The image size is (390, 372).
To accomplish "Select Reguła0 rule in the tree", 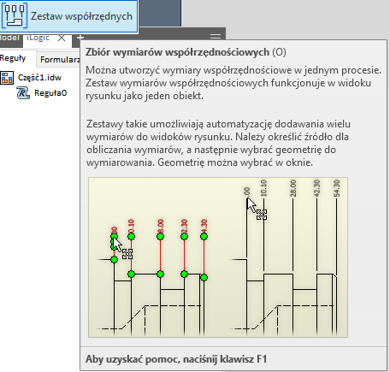I will (50, 93).
